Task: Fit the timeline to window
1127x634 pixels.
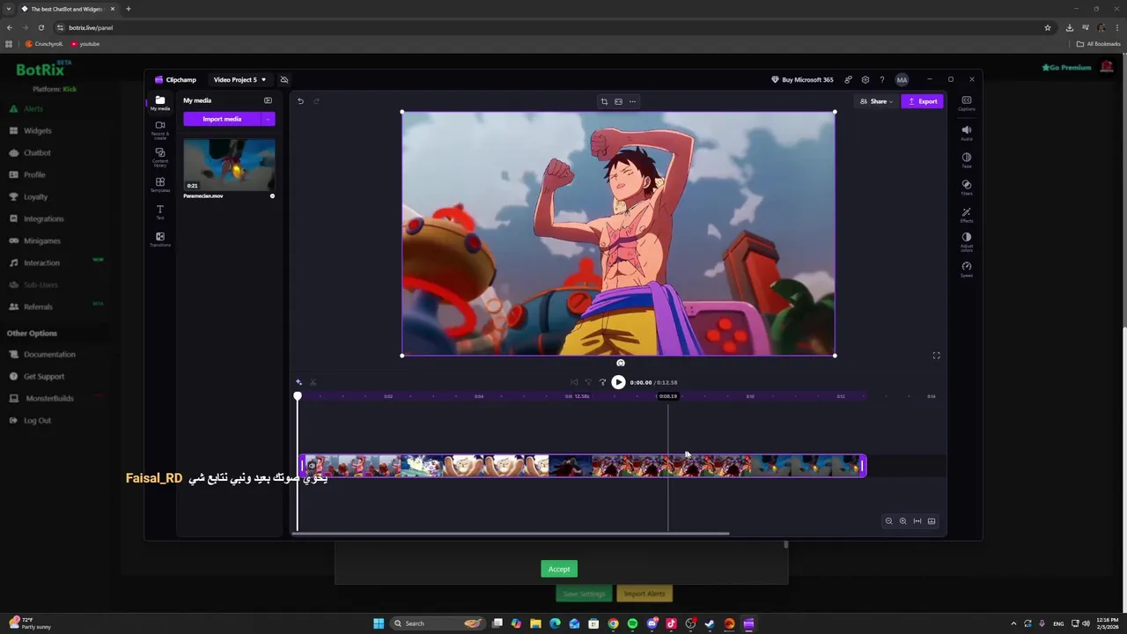Action: pos(917,521)
